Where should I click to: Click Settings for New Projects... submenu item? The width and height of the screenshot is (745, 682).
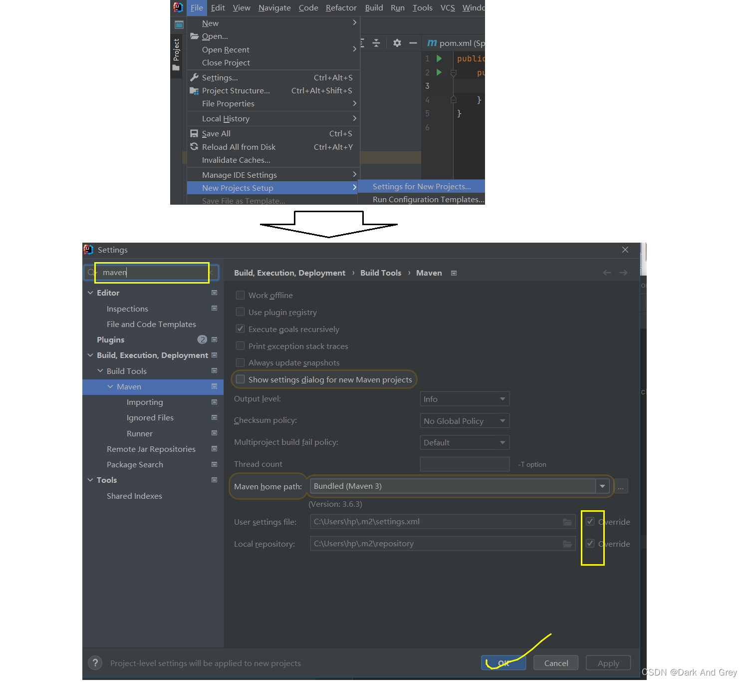(x=422, y=186)
